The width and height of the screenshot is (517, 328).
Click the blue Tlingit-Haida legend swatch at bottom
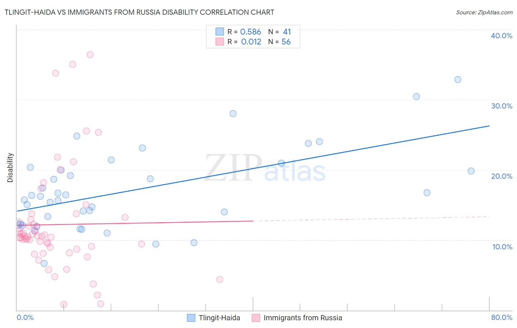pos(191,318)
